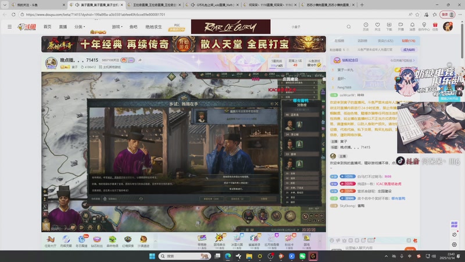This screenshot has width=465, height=262.
Task: Show hidden system tray icons
Action: click(386, 256)
